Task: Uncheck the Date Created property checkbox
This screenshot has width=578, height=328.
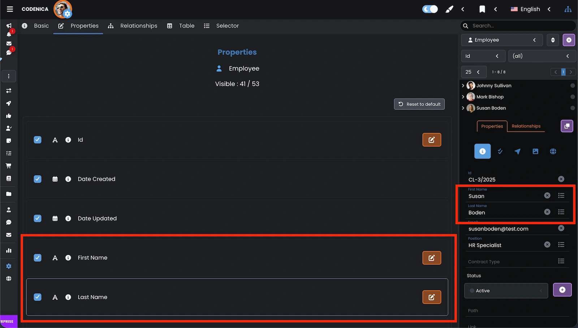Action: tap(38, 179)
